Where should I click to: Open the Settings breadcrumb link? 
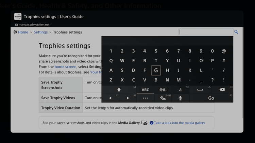(x=41, y=32)
